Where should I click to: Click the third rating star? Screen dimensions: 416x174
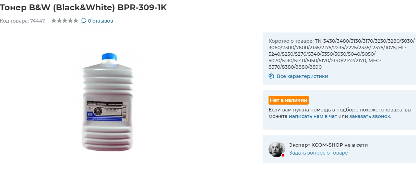point(65,21)
